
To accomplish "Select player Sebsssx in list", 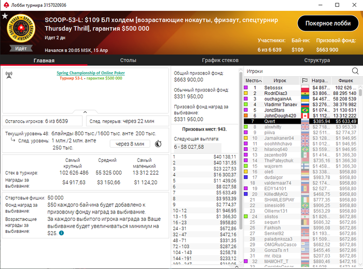I will click(x=300, y=88).
